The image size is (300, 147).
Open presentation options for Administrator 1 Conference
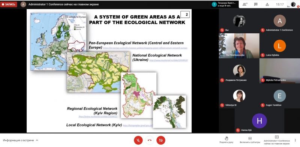[277, 140]
